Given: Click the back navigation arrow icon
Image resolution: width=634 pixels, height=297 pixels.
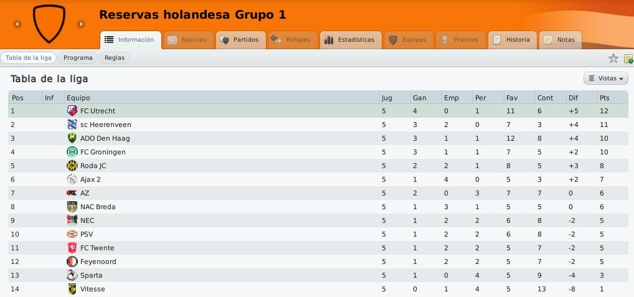Looking at the screenshot, I should coord(17,24).
